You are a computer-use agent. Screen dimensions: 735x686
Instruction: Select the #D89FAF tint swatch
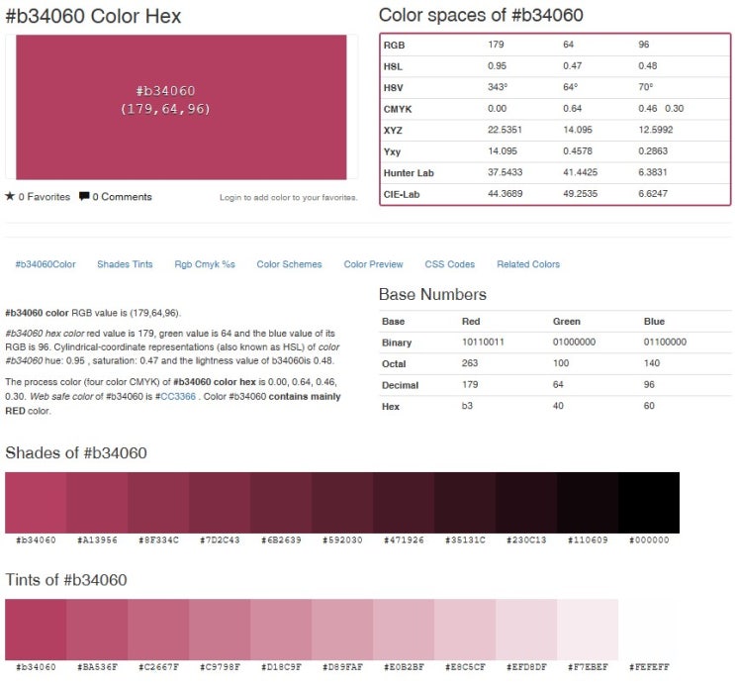[342, 630]
